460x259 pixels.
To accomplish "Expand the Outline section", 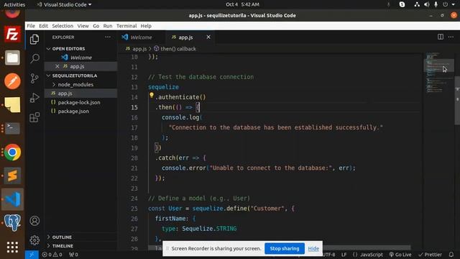I will point(59,237).
